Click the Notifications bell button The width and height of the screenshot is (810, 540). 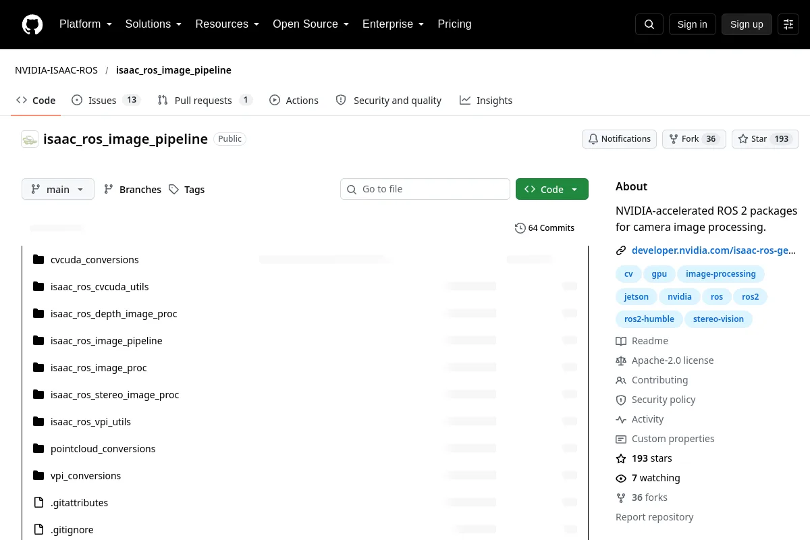620,139
